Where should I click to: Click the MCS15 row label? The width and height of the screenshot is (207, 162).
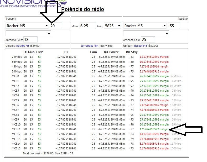tap(16, 148)
